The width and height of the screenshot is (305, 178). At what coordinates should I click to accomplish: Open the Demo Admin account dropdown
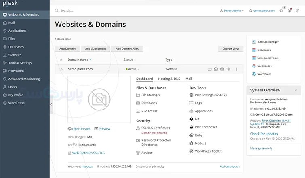coord(231,10)
